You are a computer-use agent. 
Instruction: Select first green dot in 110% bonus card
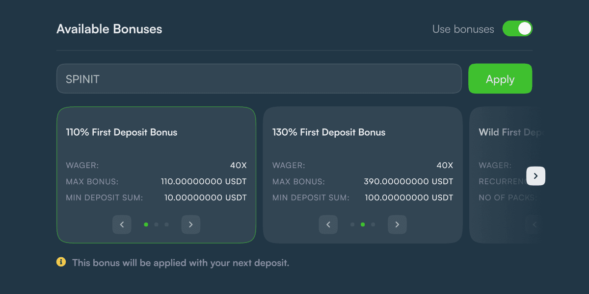coord(146,224)
